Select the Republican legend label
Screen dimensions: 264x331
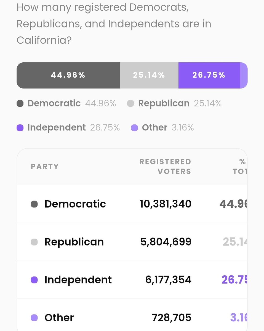pyautogui.click(x=164, y=103)
